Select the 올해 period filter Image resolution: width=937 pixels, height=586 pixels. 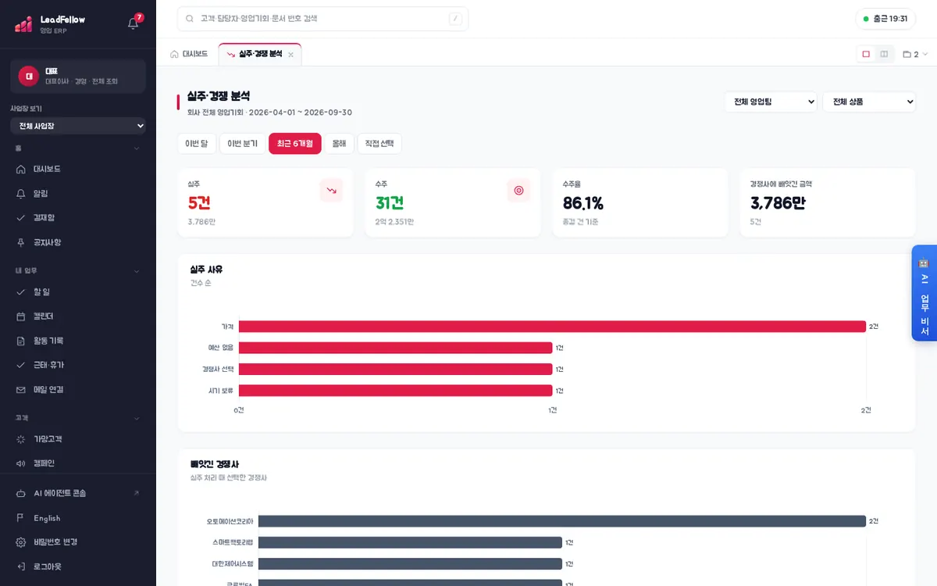pos(339,144)
